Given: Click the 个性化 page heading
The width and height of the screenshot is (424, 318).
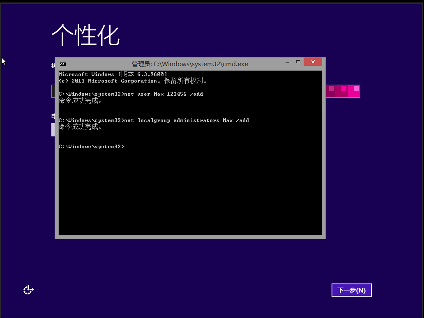Looking at the screenshot, I should (x=85, y=35).
